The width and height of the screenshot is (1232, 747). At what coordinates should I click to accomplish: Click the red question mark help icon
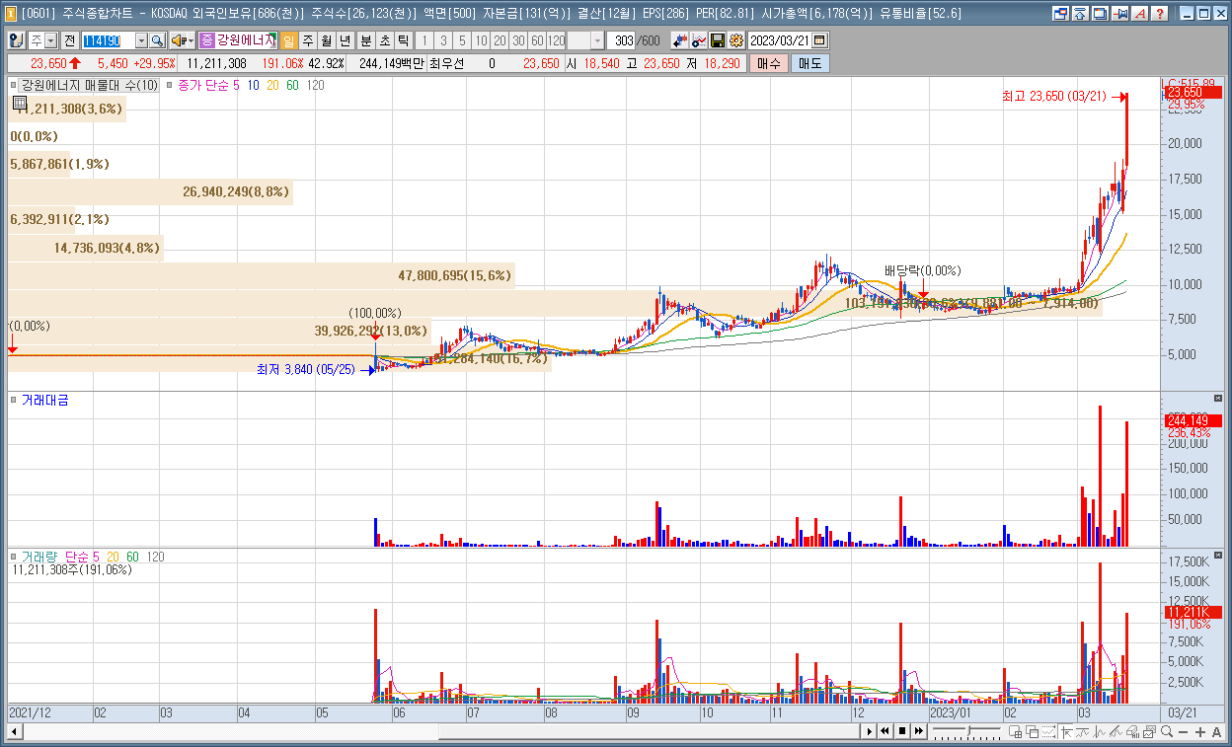click(x=1160, y=14)
